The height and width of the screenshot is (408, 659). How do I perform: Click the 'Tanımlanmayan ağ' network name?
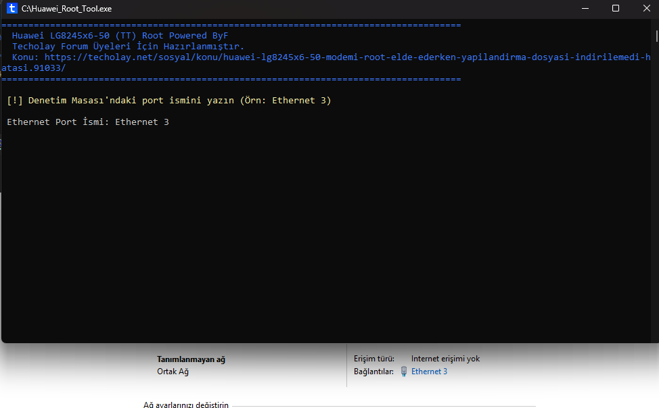191,359
